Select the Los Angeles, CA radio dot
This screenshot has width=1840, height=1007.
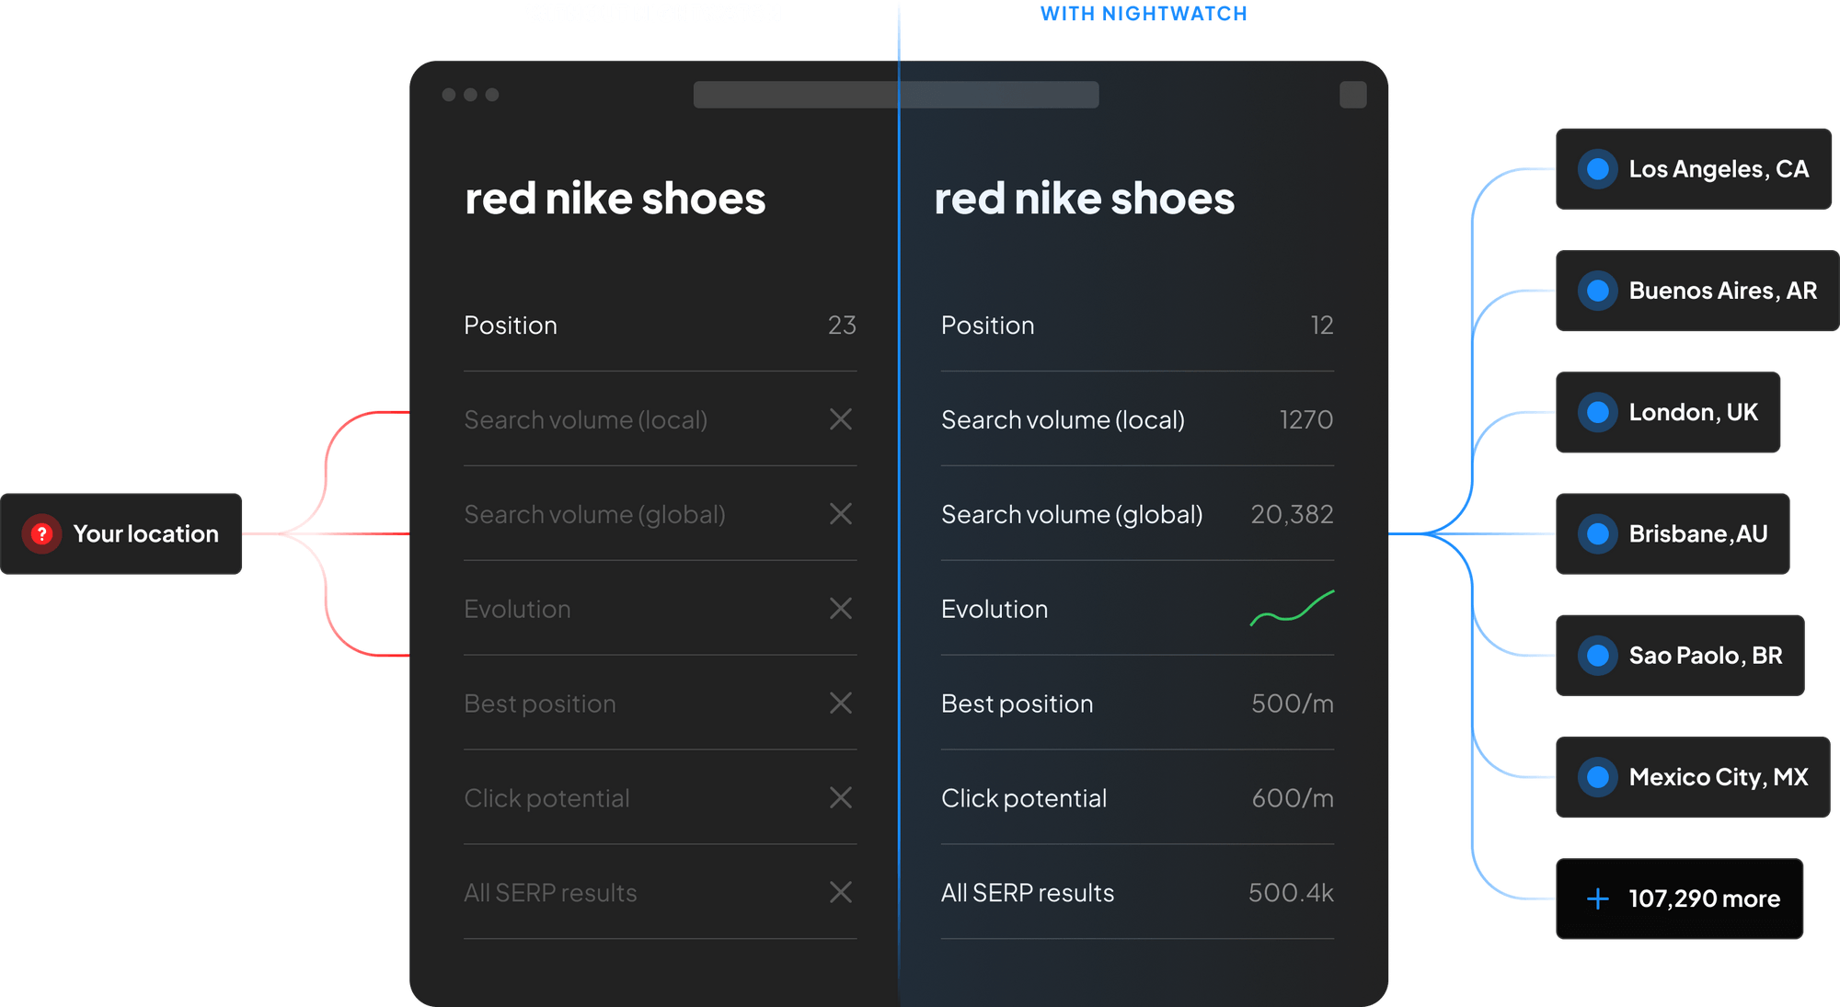pyautogui.click(x=1598, y=169)
